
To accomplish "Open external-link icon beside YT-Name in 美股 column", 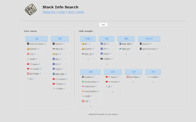I will pyautogui.click(x=65, y=84).
